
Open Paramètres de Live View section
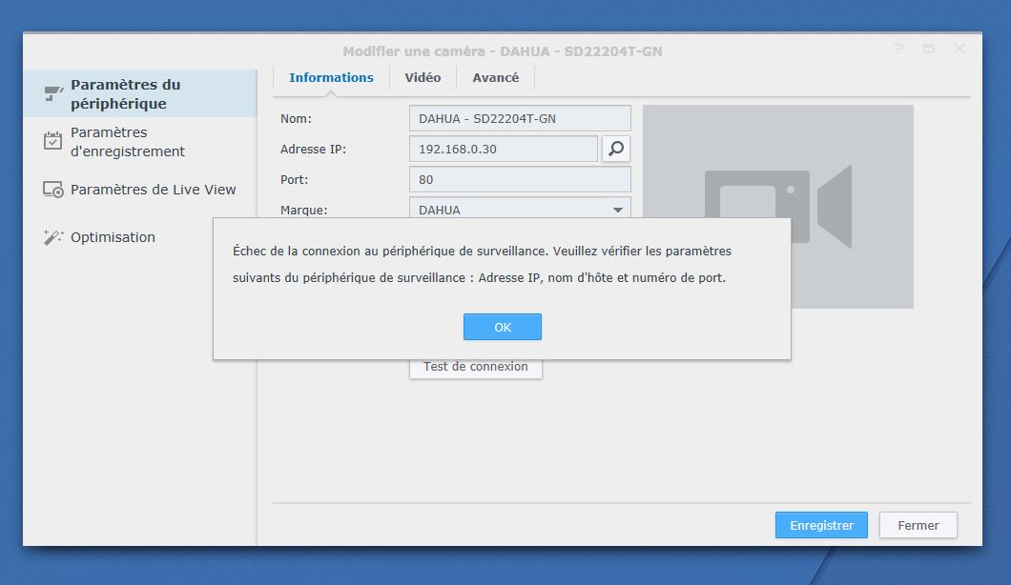click(140, 190)
